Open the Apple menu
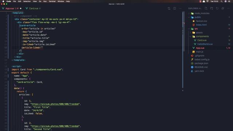This screenshot has width=233, height=131. coord(3,1)
